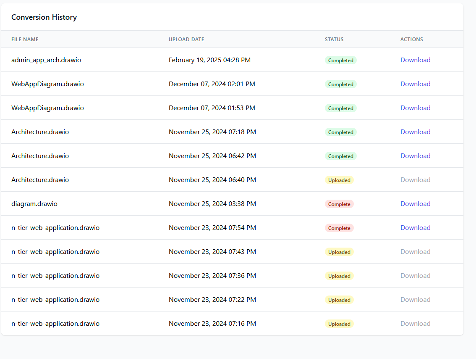Click date November 25, 2024 06:42 PM
Viewport: 476px width, 359px height.
(212, 156)
